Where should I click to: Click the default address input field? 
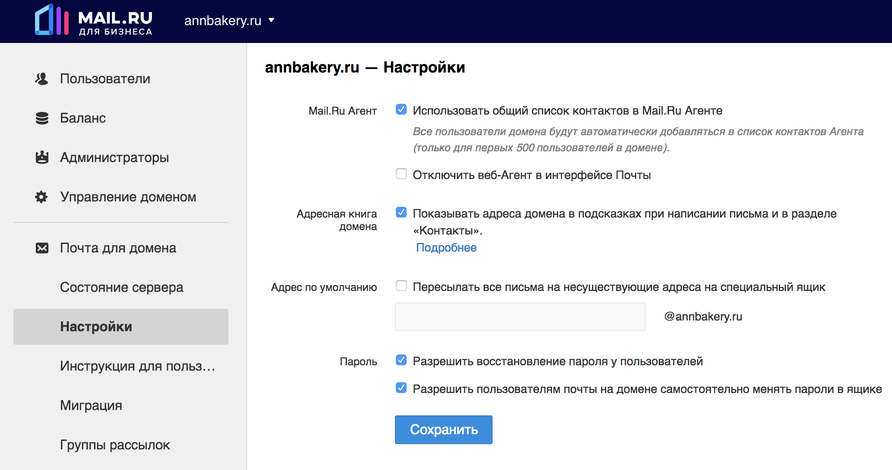(x=520, y=317)
